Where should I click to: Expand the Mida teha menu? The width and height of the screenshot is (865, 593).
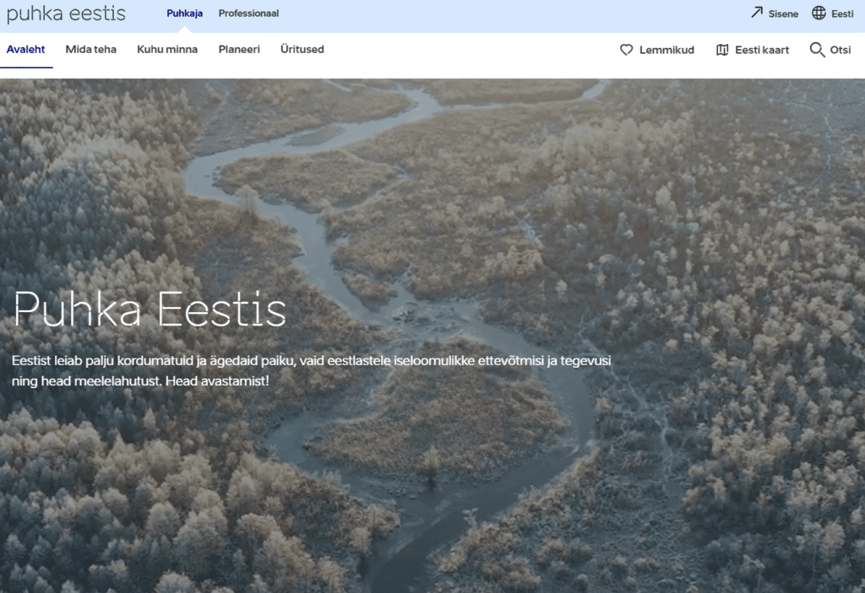click(x=91, y=50)
